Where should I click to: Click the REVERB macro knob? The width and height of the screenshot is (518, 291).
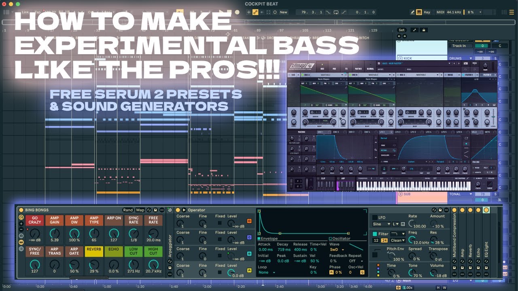(x=94, y=265)
